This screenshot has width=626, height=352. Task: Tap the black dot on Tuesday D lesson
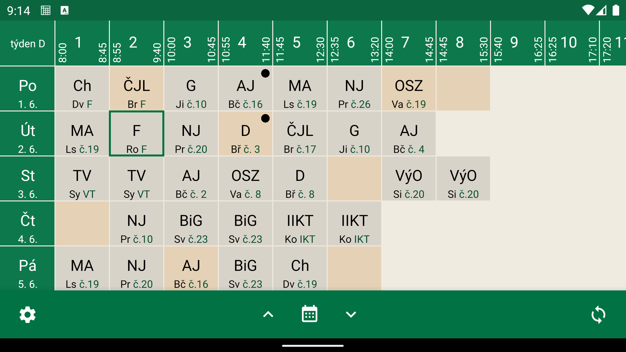click(x=265, y=118)
